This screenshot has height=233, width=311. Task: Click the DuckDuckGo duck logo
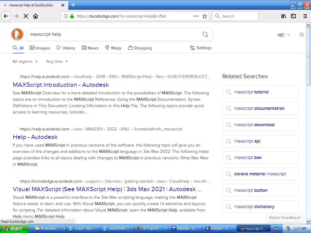(17, 34)
